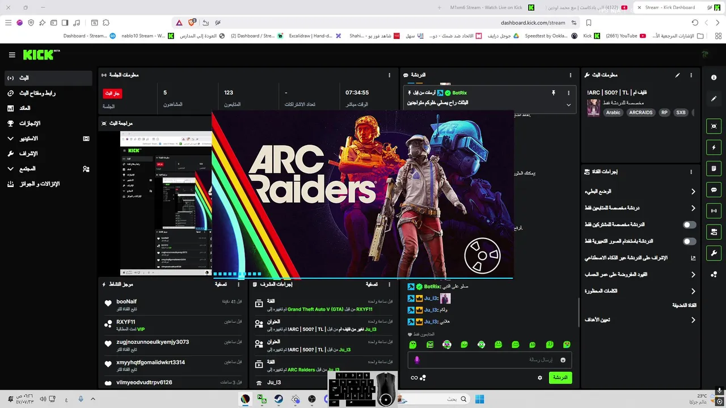Expand account age restrictions arrow
The image size is (726, 408).
[x=693, y=275]
